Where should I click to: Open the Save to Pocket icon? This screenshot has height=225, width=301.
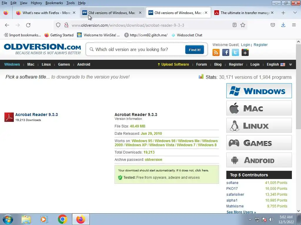[x=273, y=25]
